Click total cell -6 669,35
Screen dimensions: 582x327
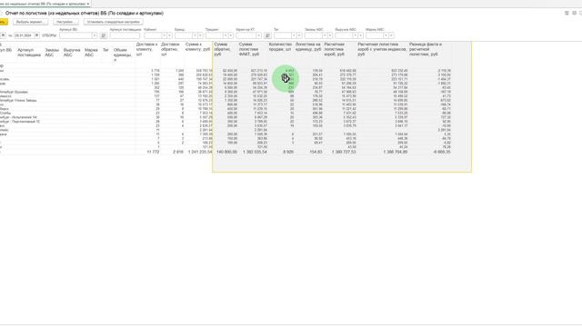tap(442, 152)
